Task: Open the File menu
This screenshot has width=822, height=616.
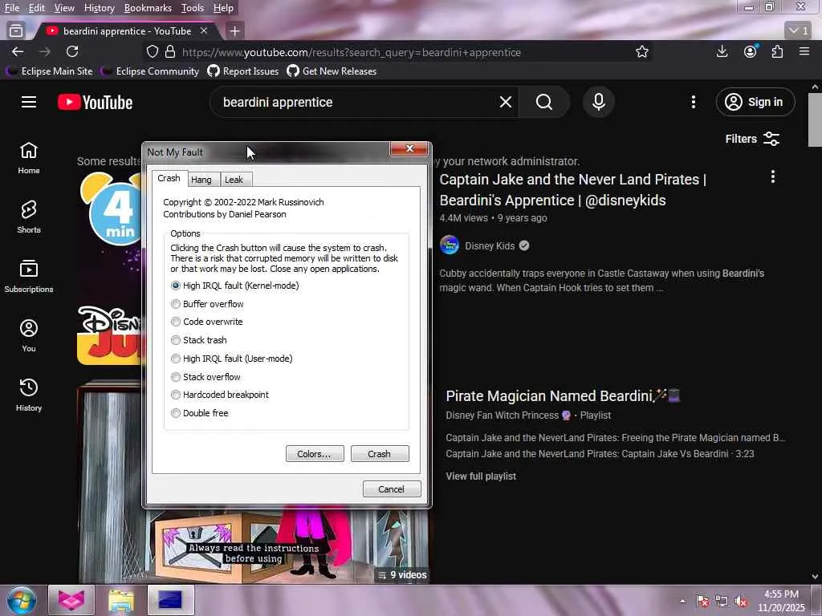Action: (x=11, y=8)
